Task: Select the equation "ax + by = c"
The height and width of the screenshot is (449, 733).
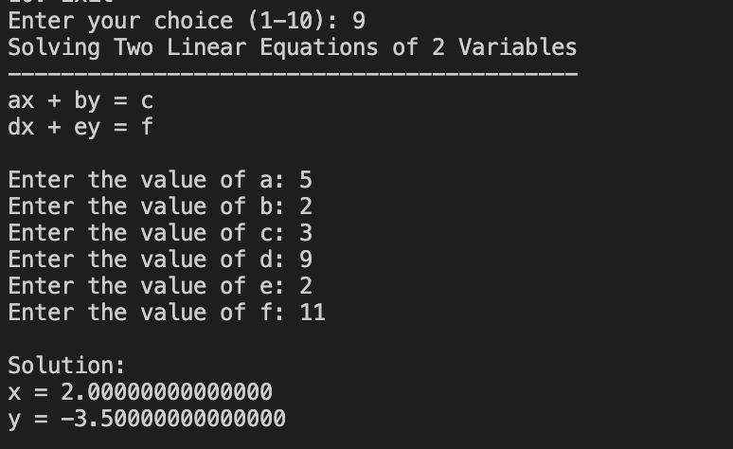Action: point(80,100)
